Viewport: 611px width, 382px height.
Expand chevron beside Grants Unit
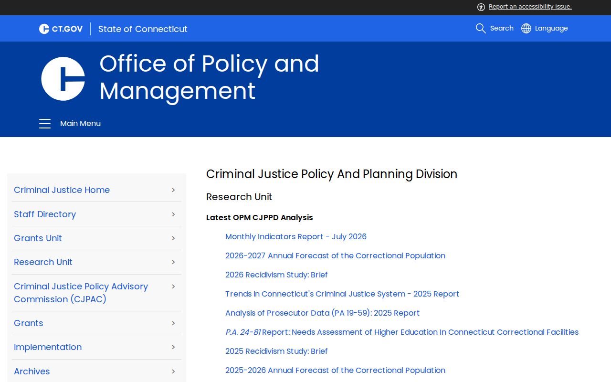(173, 238)
